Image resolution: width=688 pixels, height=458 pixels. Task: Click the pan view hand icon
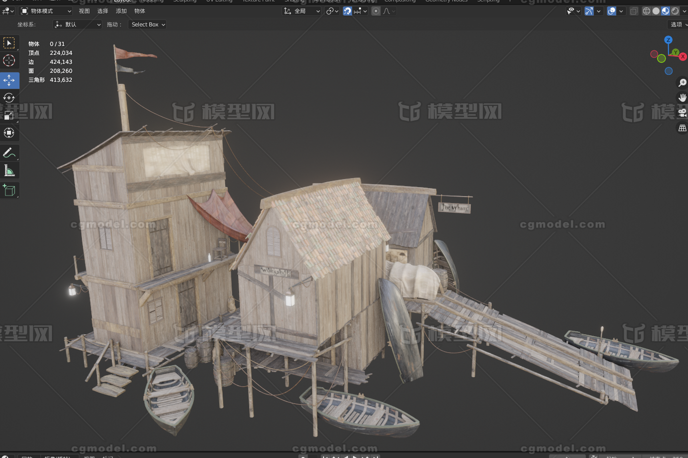click(x=682, y=98)
